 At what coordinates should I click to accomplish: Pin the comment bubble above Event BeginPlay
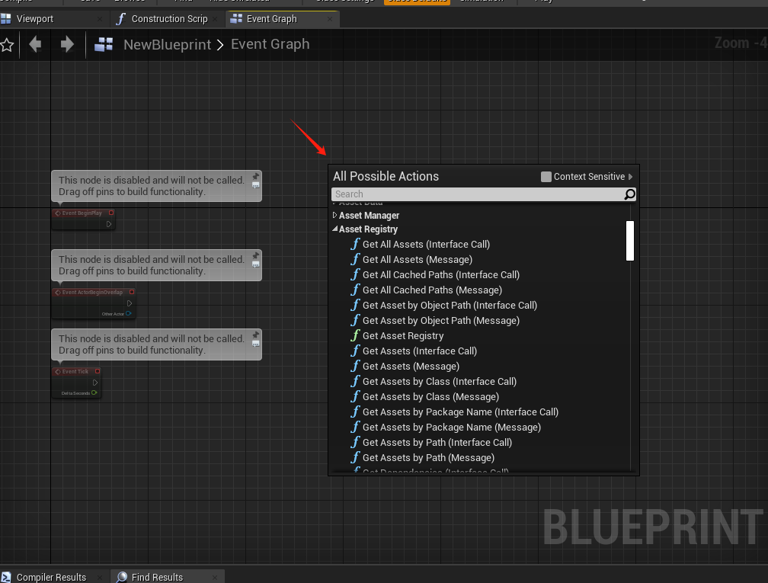point(255,176)
